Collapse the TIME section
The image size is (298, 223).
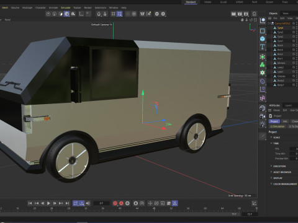click(x=271, y=143)
